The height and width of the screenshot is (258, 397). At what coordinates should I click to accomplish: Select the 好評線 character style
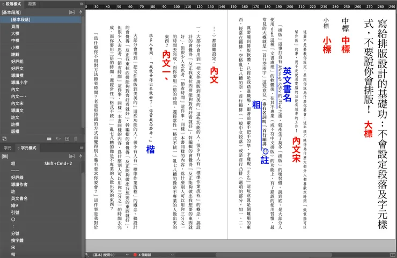(41, 178)
